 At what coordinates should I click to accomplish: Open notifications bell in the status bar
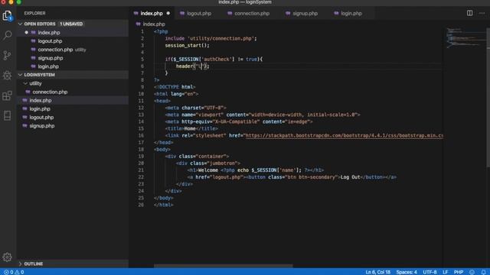tap(483, 272)
